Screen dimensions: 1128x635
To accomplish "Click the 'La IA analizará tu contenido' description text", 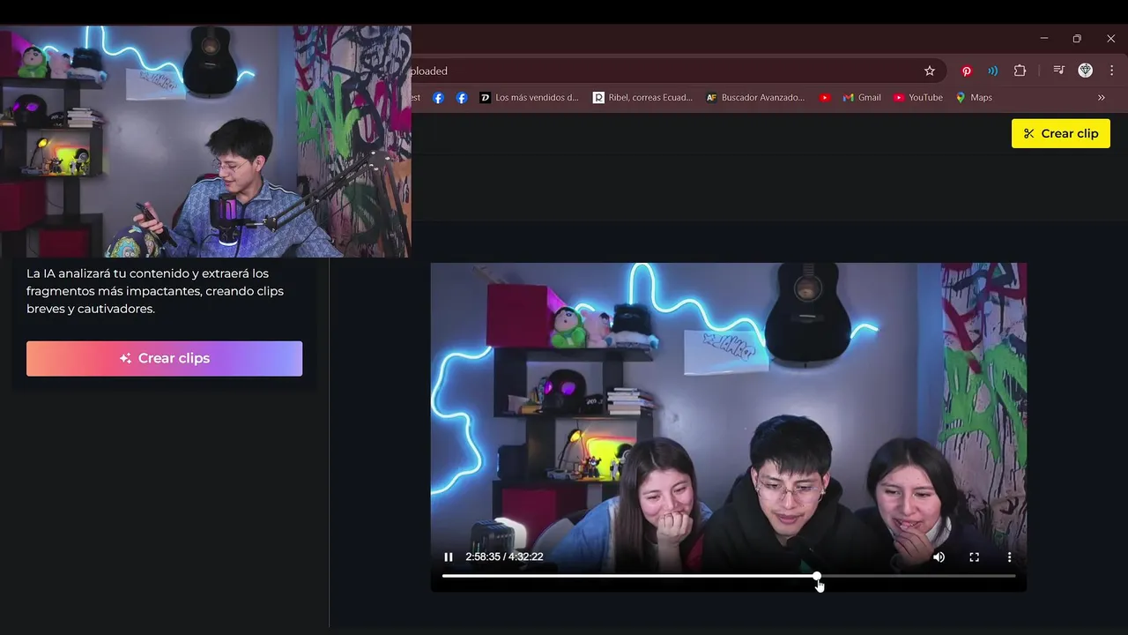I will click(x=155, y=291).
